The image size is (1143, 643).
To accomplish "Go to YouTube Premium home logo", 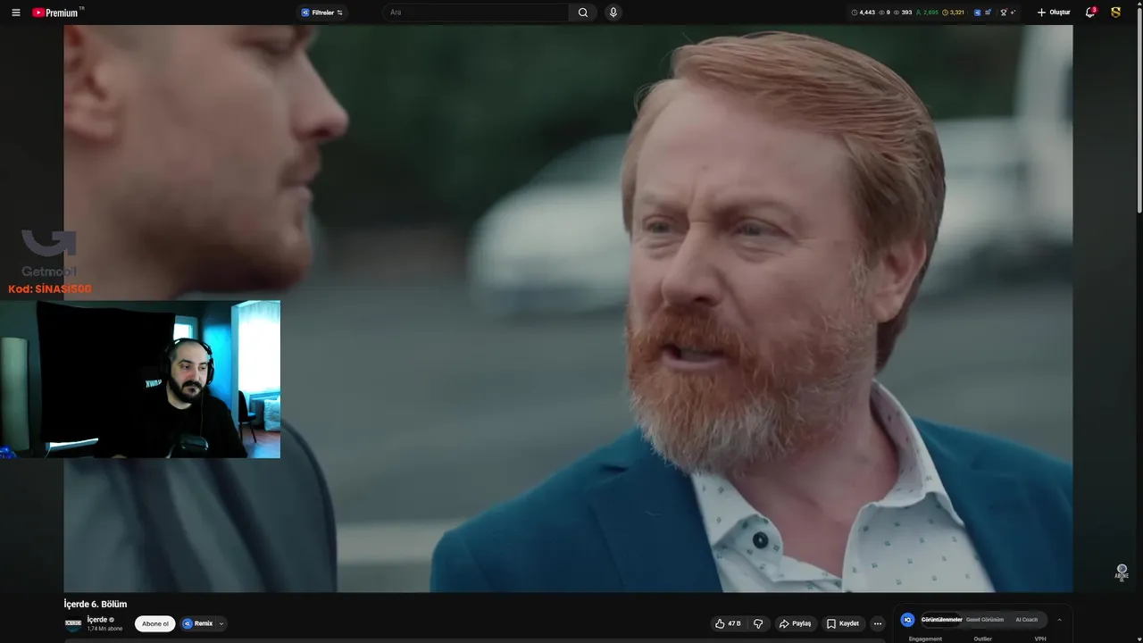I will [55, 13].
